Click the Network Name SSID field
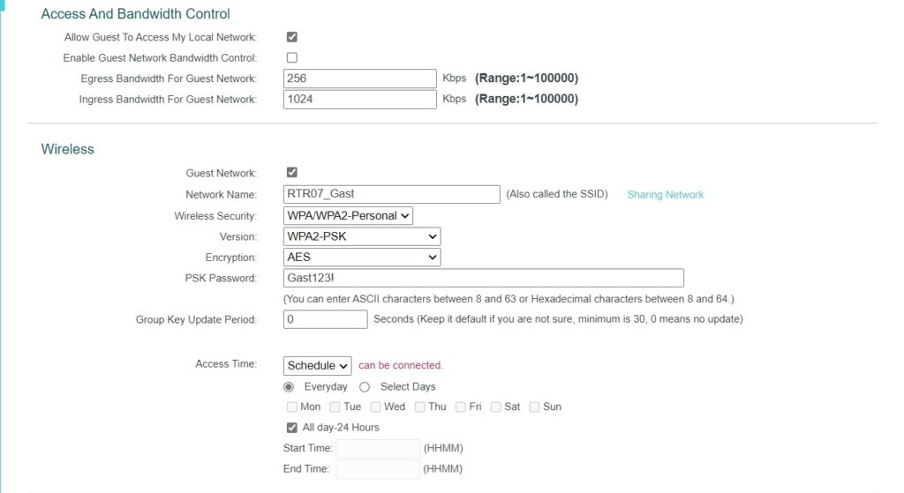 [x=392, y=194]
